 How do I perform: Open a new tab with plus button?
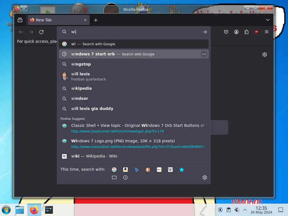point(96,20)
